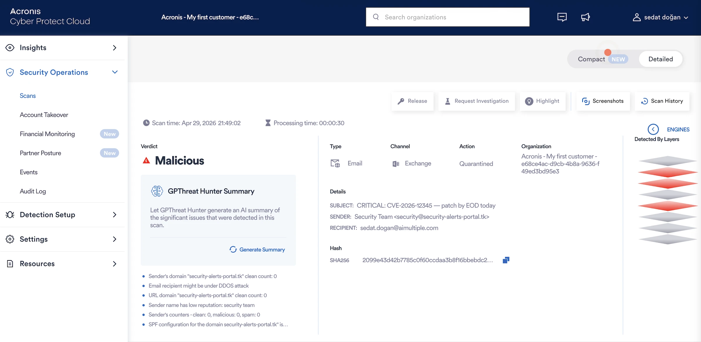Image resolution: width=701 pixels, height=342 pixels.
Task: Click the New badge on Partner Posture
Action: [110, 153]
